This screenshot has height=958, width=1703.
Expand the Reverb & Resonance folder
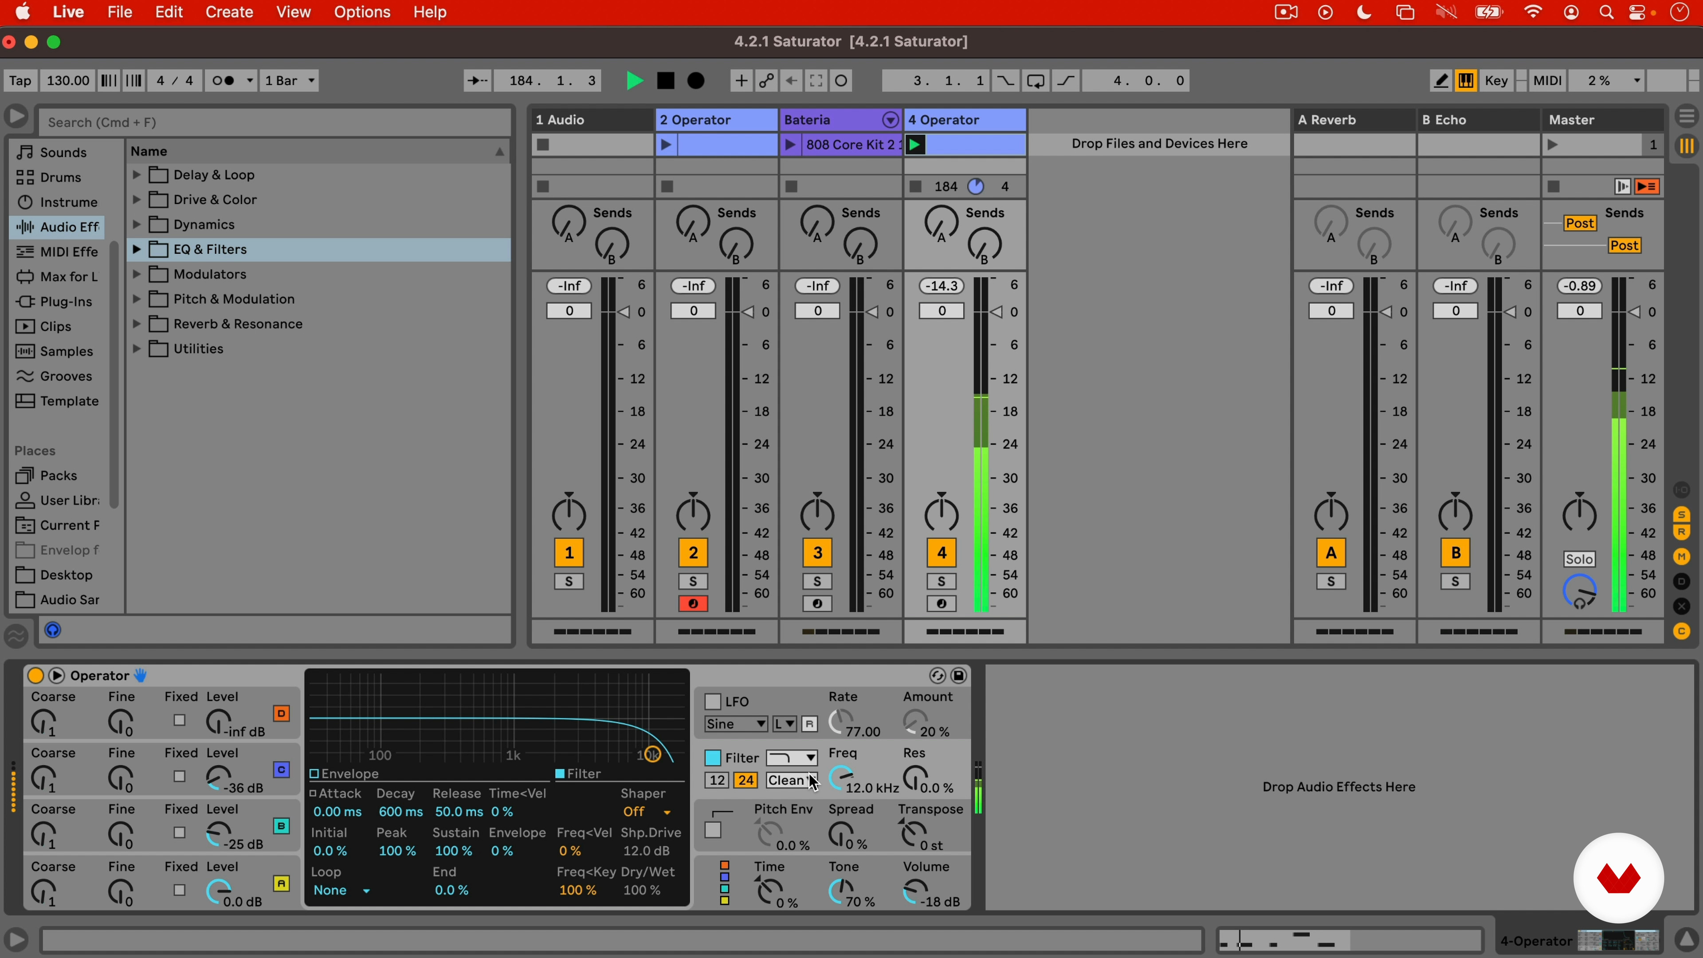coord(136,324)
